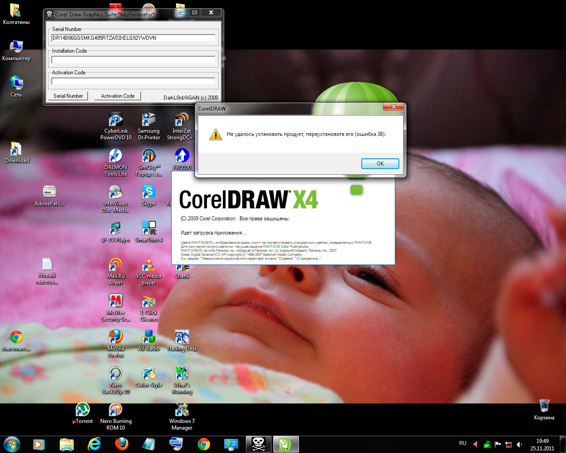Select the Trading Desk icon
The image size is (566, 453).
click(x=182, y=341)
